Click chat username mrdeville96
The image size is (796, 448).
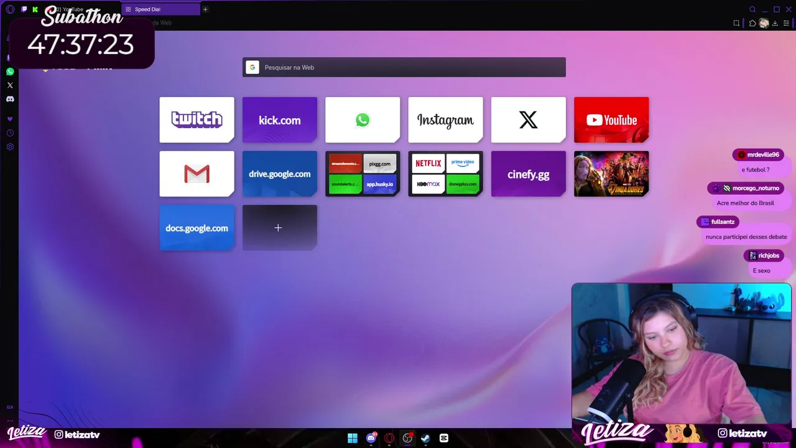[763, 154]
